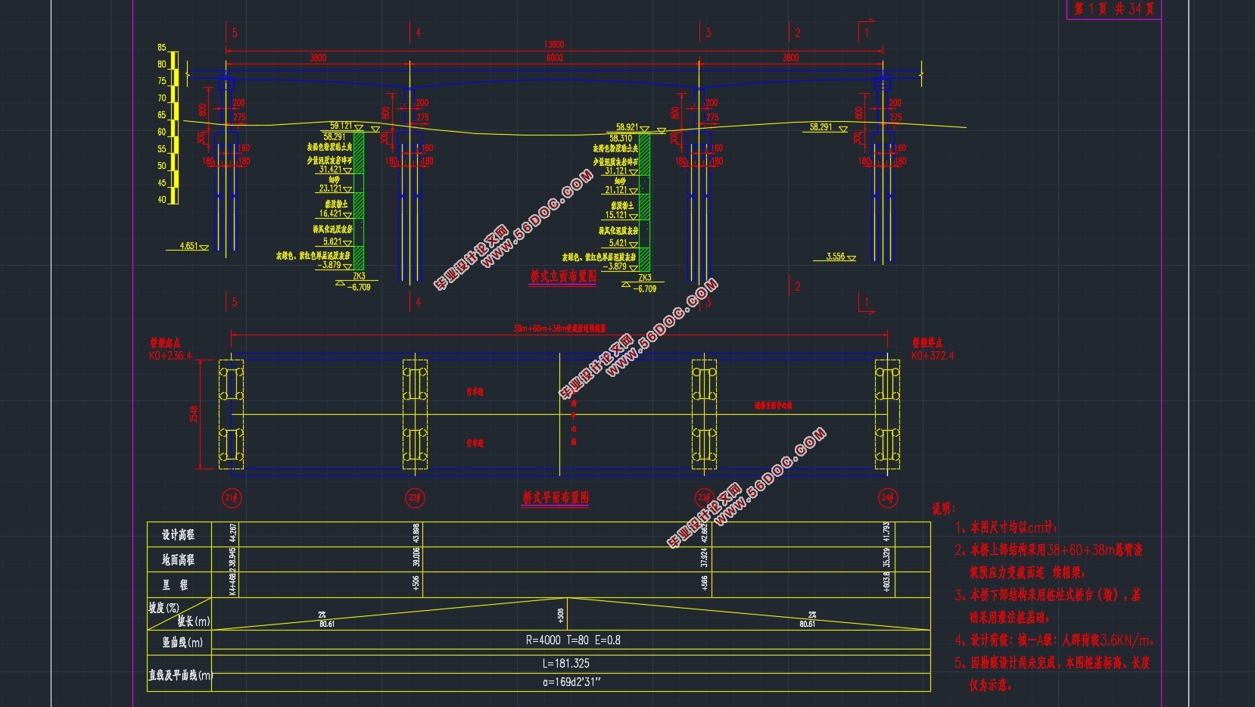1255x707 pixels.
Task: Select stratum elevation 58.310
Action: [x=621, y=139]
